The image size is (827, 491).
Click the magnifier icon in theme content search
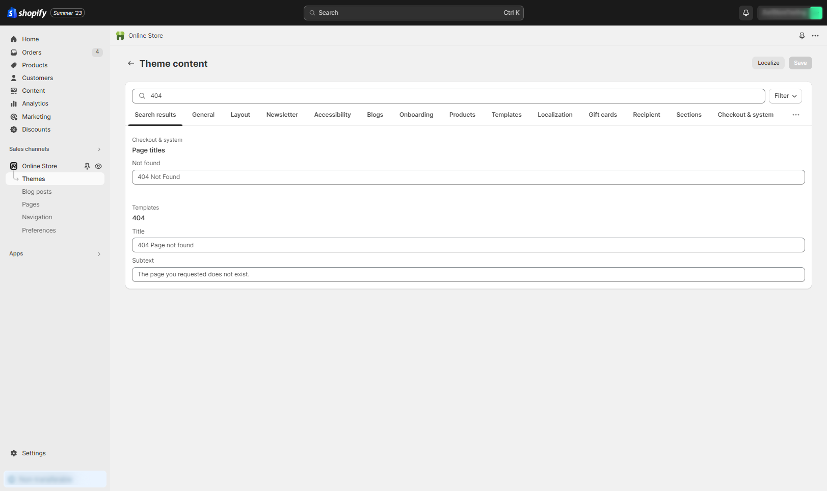[142, 96]
